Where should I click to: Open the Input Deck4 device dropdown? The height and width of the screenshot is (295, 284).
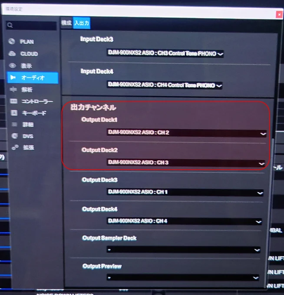tap(165, 85)
